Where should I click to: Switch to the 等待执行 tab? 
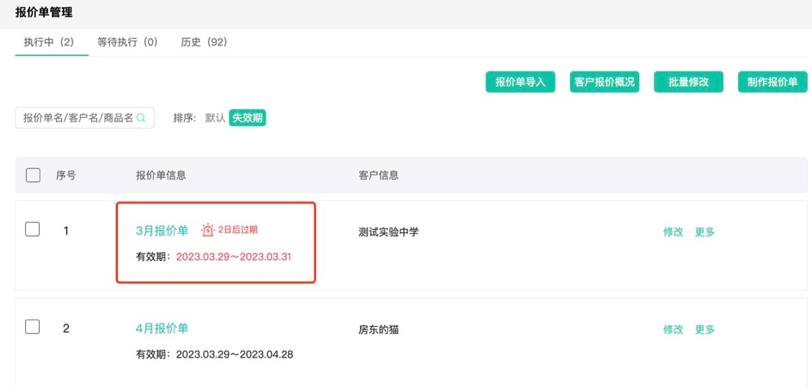click(x=127, y=42)
